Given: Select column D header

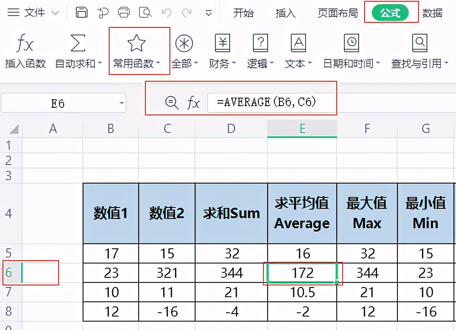Looking at the screenshot, I should [x=231, y=129].
